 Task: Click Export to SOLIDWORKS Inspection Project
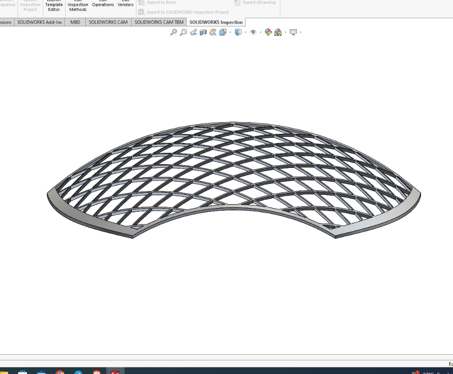(x=183, y=12)
